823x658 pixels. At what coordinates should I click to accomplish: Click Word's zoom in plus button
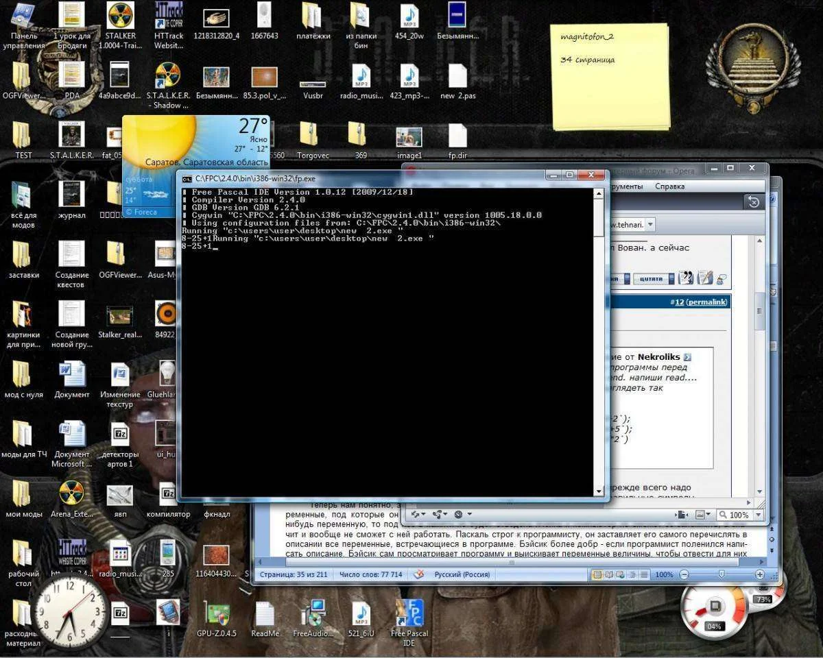pos(760,574)
